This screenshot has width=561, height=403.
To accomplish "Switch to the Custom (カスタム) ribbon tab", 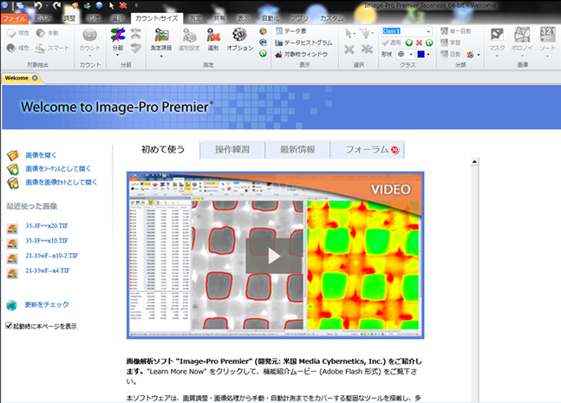I will (x=331, y=18).
